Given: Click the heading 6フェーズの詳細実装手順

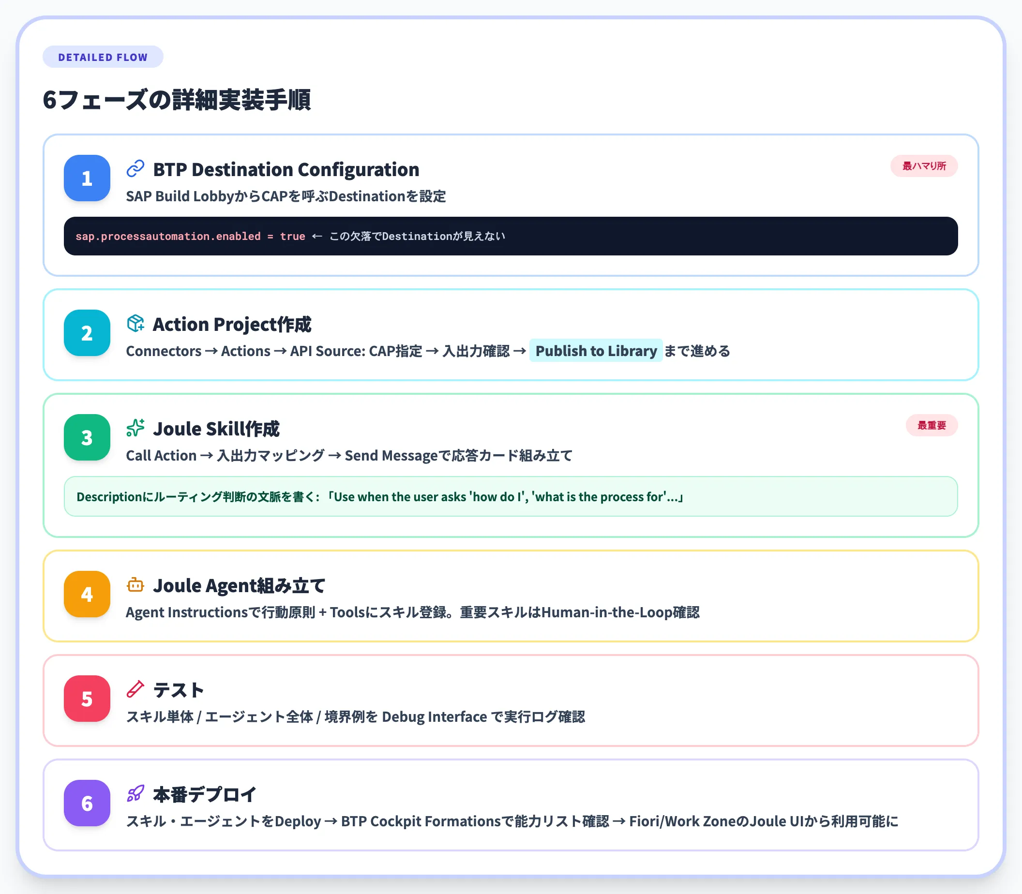Looking at the screenshot, I should [x=177, y=99].
